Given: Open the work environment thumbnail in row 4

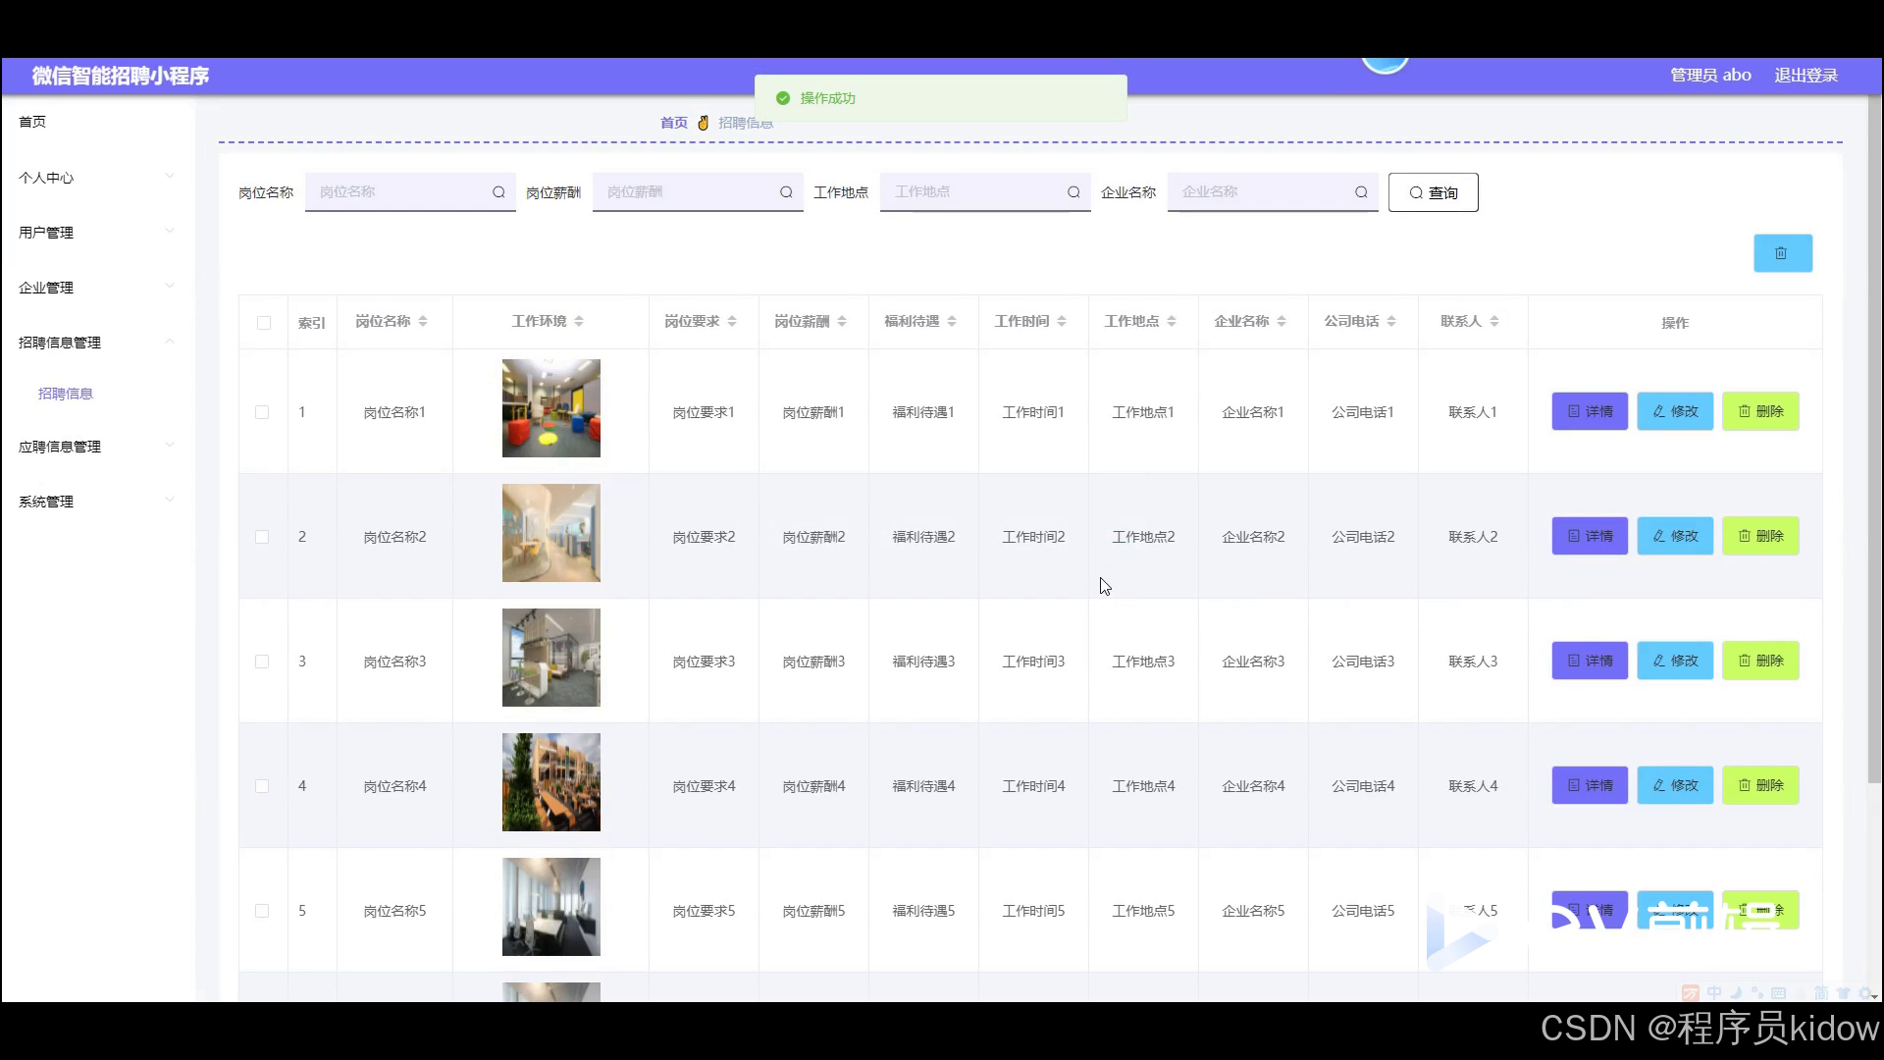Looking at the screenshot, I should click(551, 782).
